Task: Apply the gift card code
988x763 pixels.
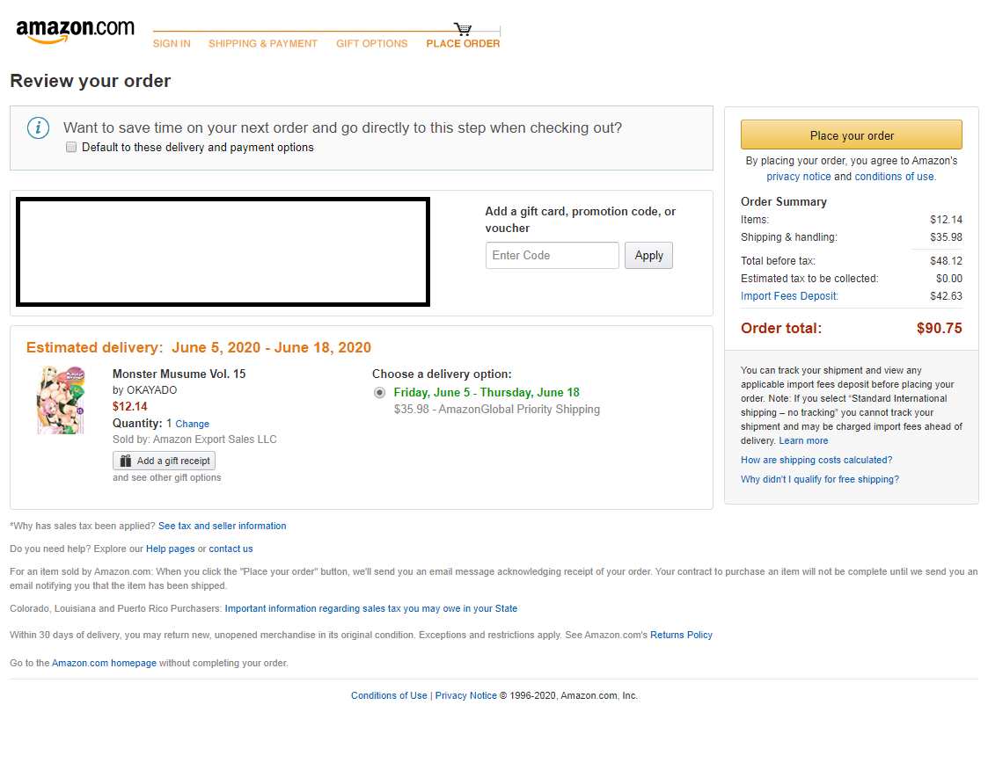Action: point(648,256)
